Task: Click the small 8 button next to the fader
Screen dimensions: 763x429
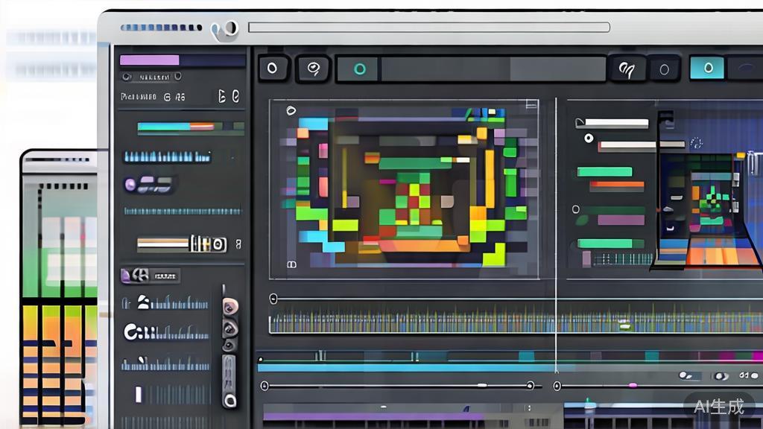Action: coord(238,243)
